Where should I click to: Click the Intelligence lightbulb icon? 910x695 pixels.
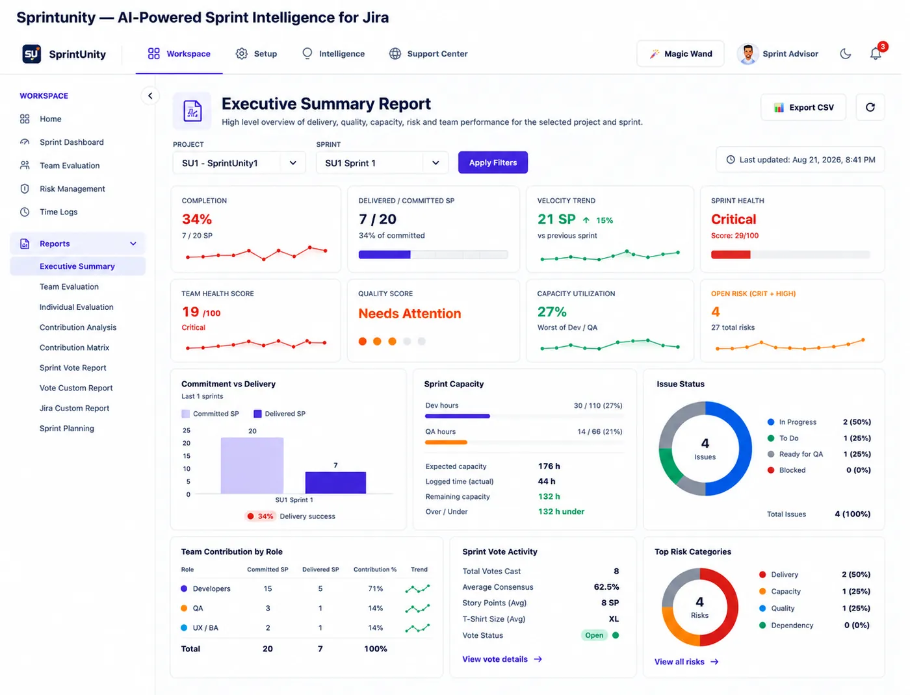[307, 54]
